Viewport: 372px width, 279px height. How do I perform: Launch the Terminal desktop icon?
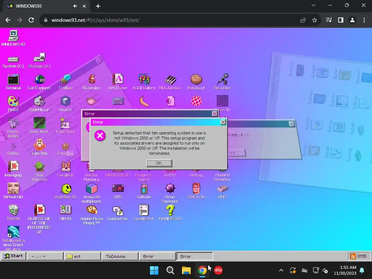pos(13,80)
